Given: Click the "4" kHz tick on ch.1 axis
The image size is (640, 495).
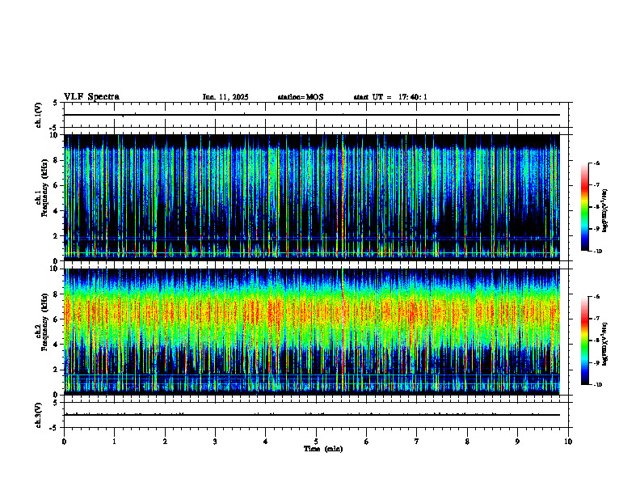Looking at the screenshot, I should [x=57, y=211].
